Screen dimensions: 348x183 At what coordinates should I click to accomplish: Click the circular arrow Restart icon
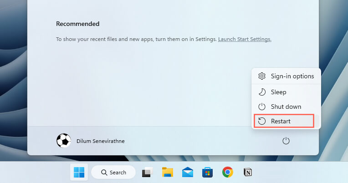[262, 121]
